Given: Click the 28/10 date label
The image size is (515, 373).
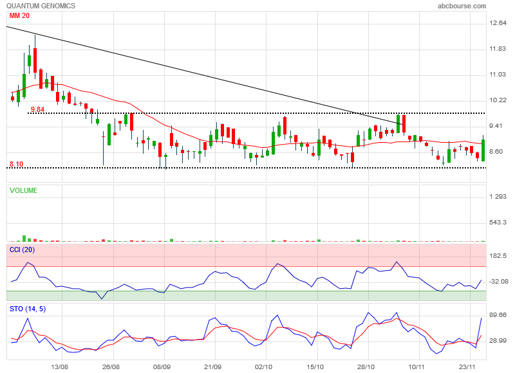Looking at the screenshot, I should (366, 367).
